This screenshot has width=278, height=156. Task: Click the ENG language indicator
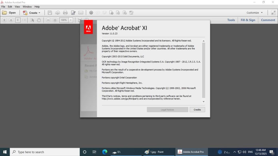tap(250, 152)
